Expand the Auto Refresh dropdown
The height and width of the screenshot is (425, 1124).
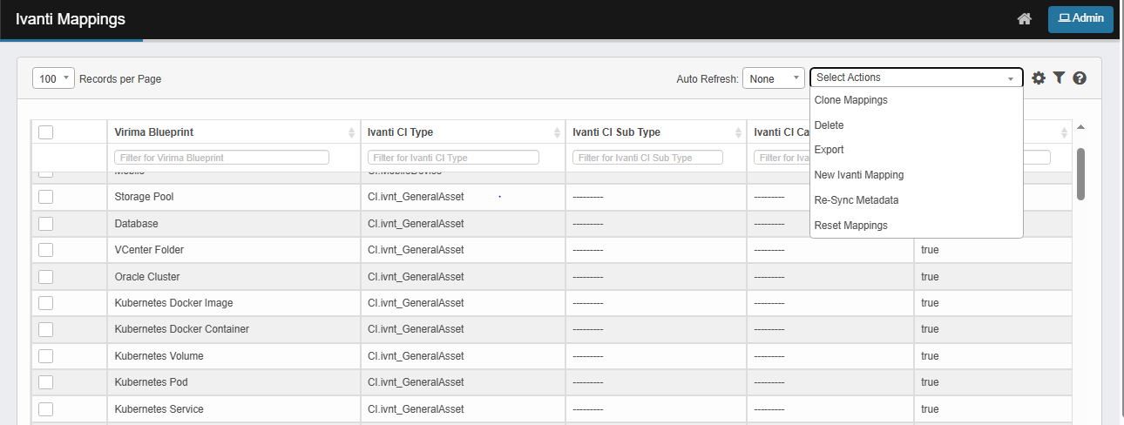click(x=773, y=78)
